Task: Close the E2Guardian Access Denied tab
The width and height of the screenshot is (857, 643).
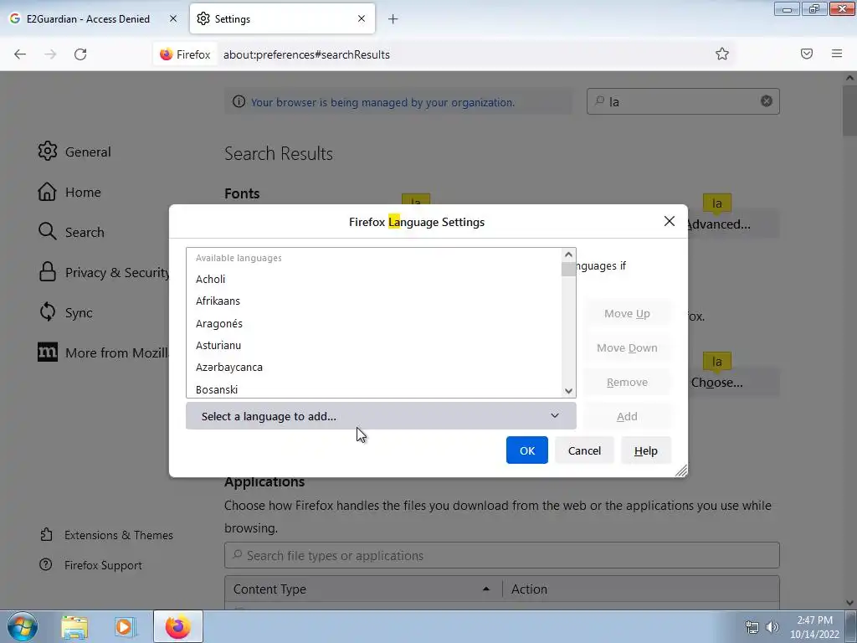Action: (173, 18)
